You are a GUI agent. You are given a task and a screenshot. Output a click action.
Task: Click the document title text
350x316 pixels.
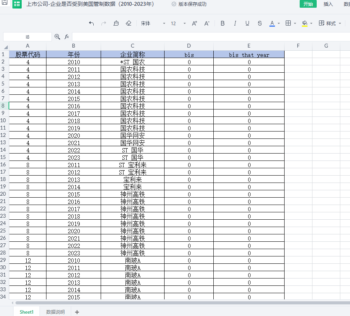(90, 4)
